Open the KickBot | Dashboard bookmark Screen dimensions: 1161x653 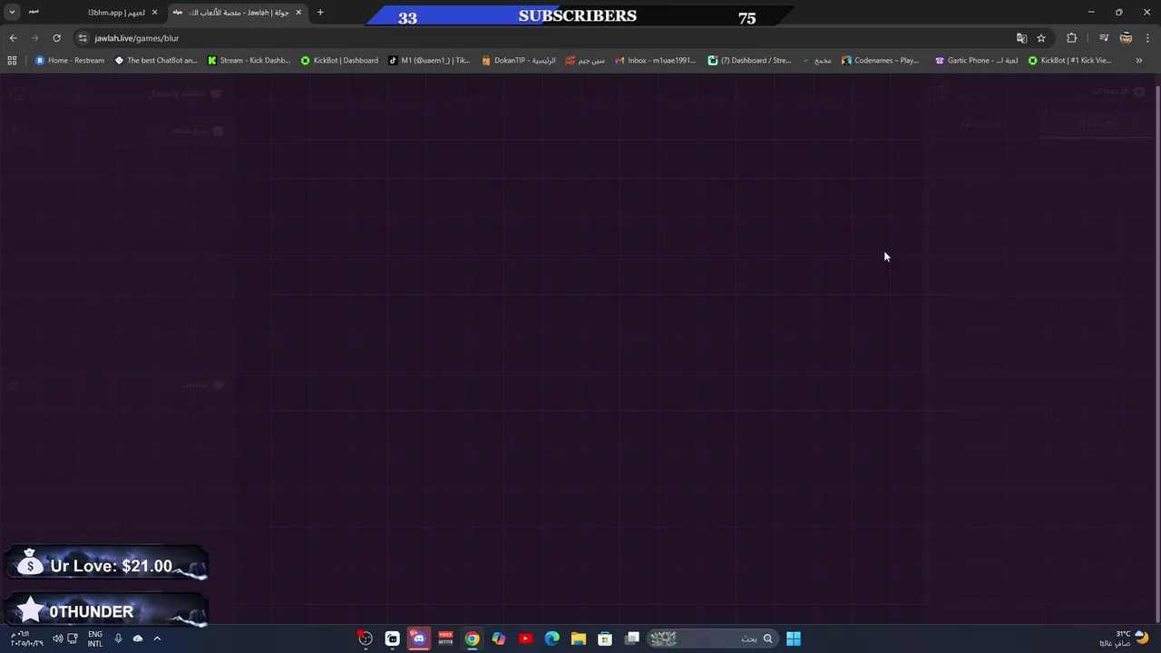point(340,61)
